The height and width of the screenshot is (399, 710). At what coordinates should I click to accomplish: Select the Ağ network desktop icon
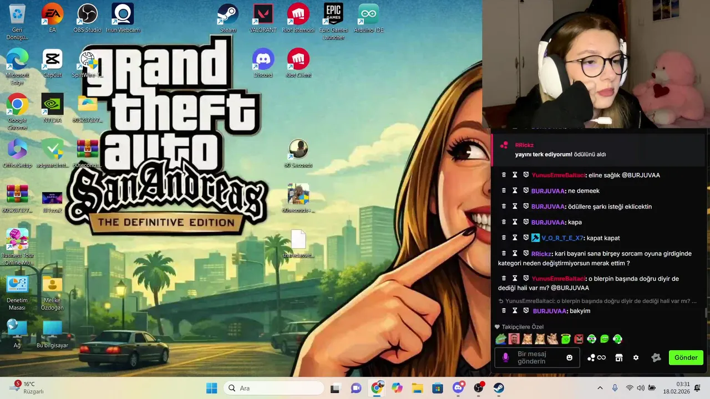17,334
